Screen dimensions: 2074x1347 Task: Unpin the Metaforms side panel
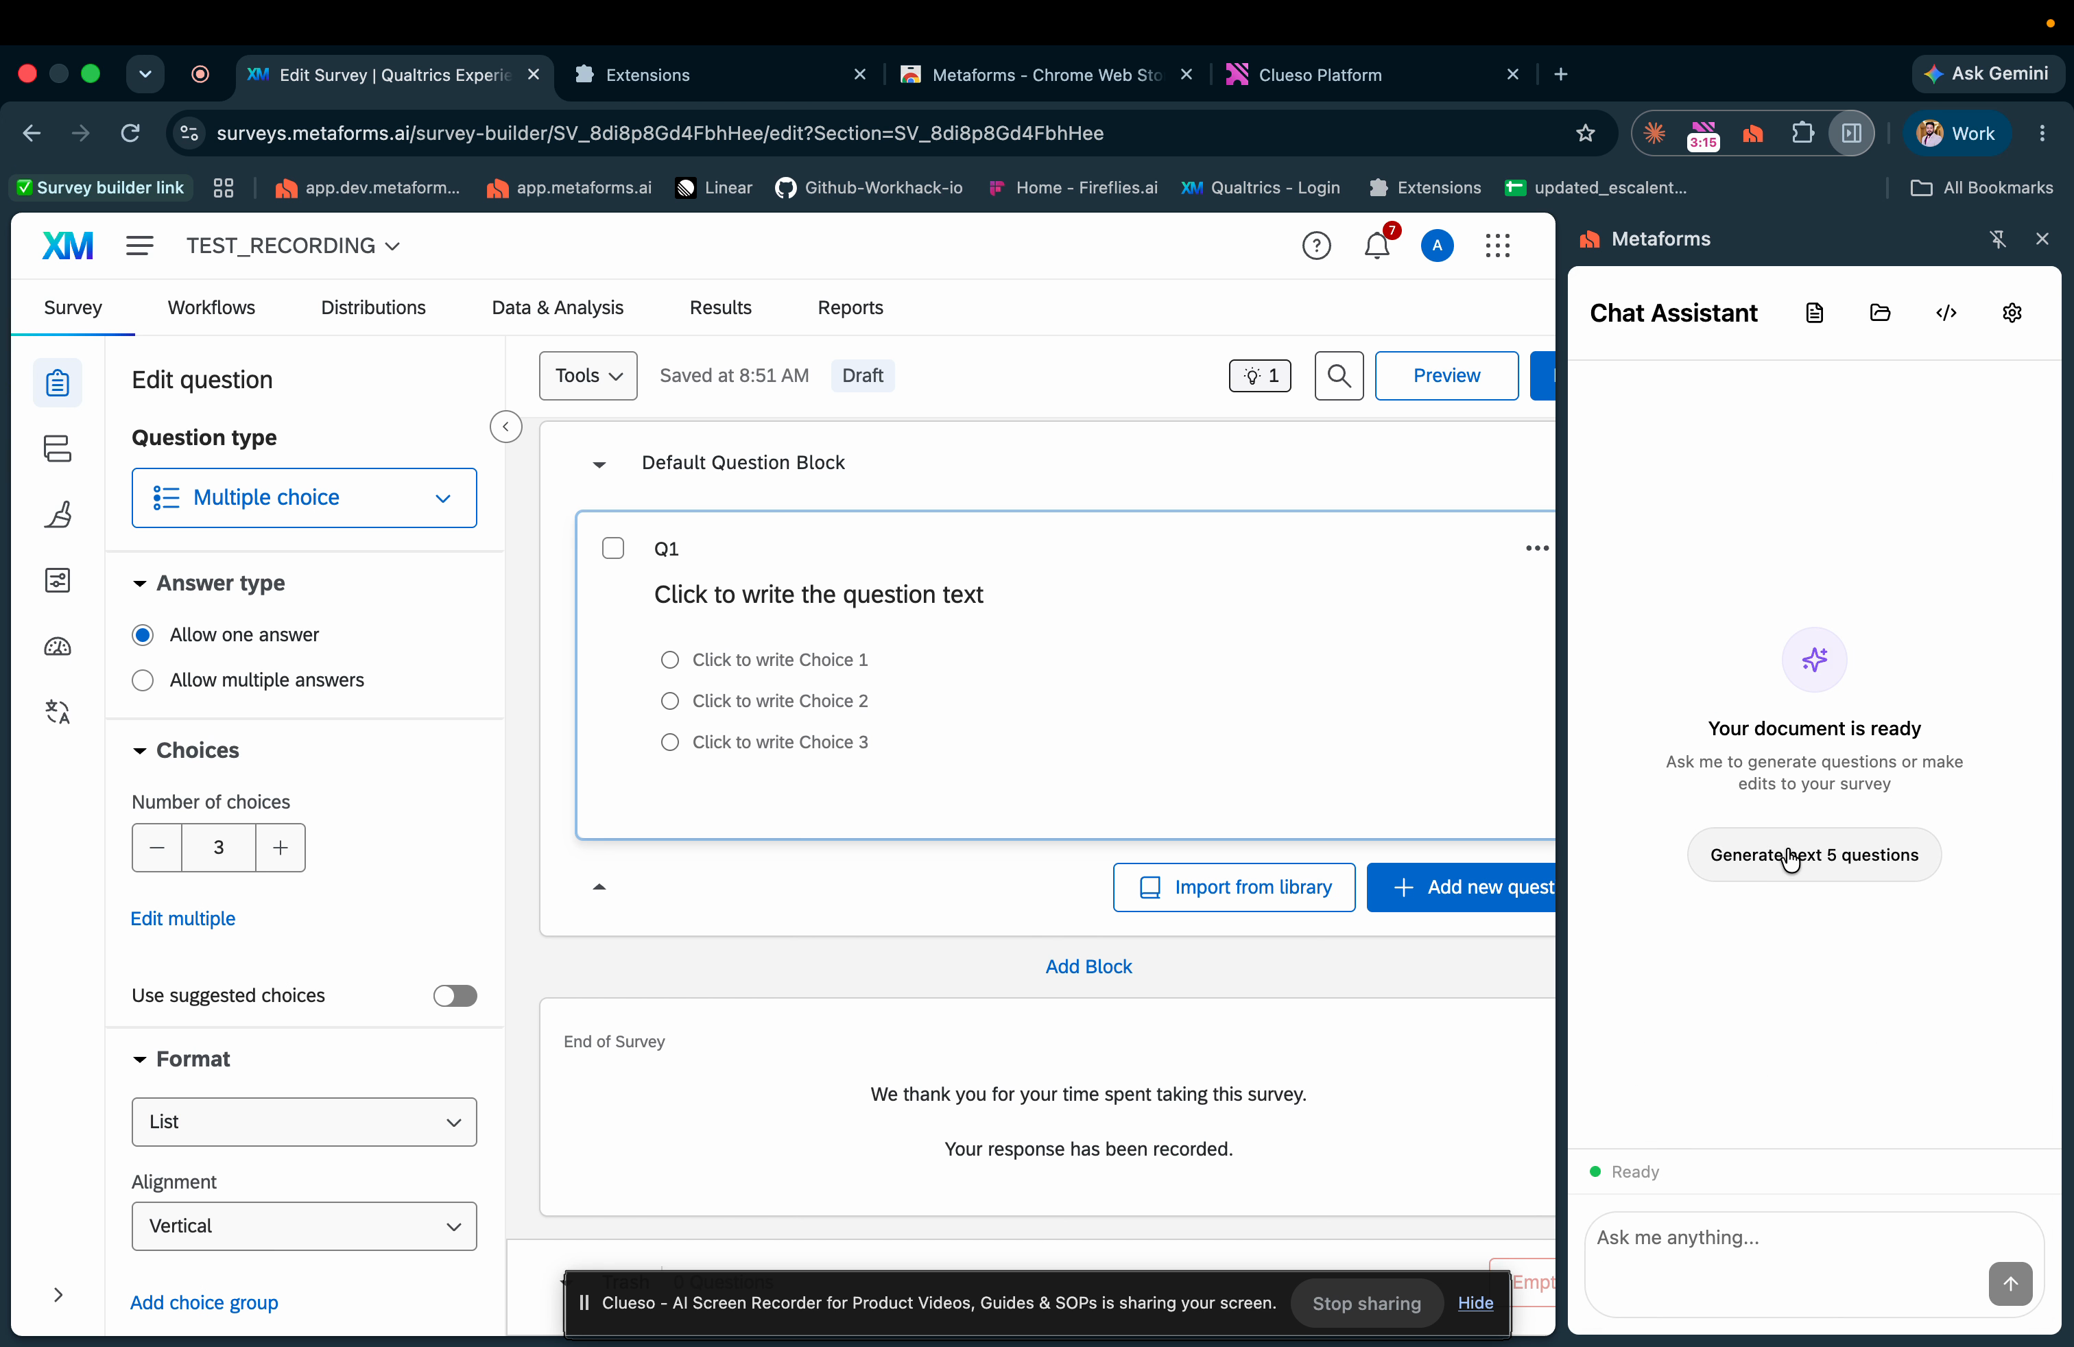coord(1998,239)
